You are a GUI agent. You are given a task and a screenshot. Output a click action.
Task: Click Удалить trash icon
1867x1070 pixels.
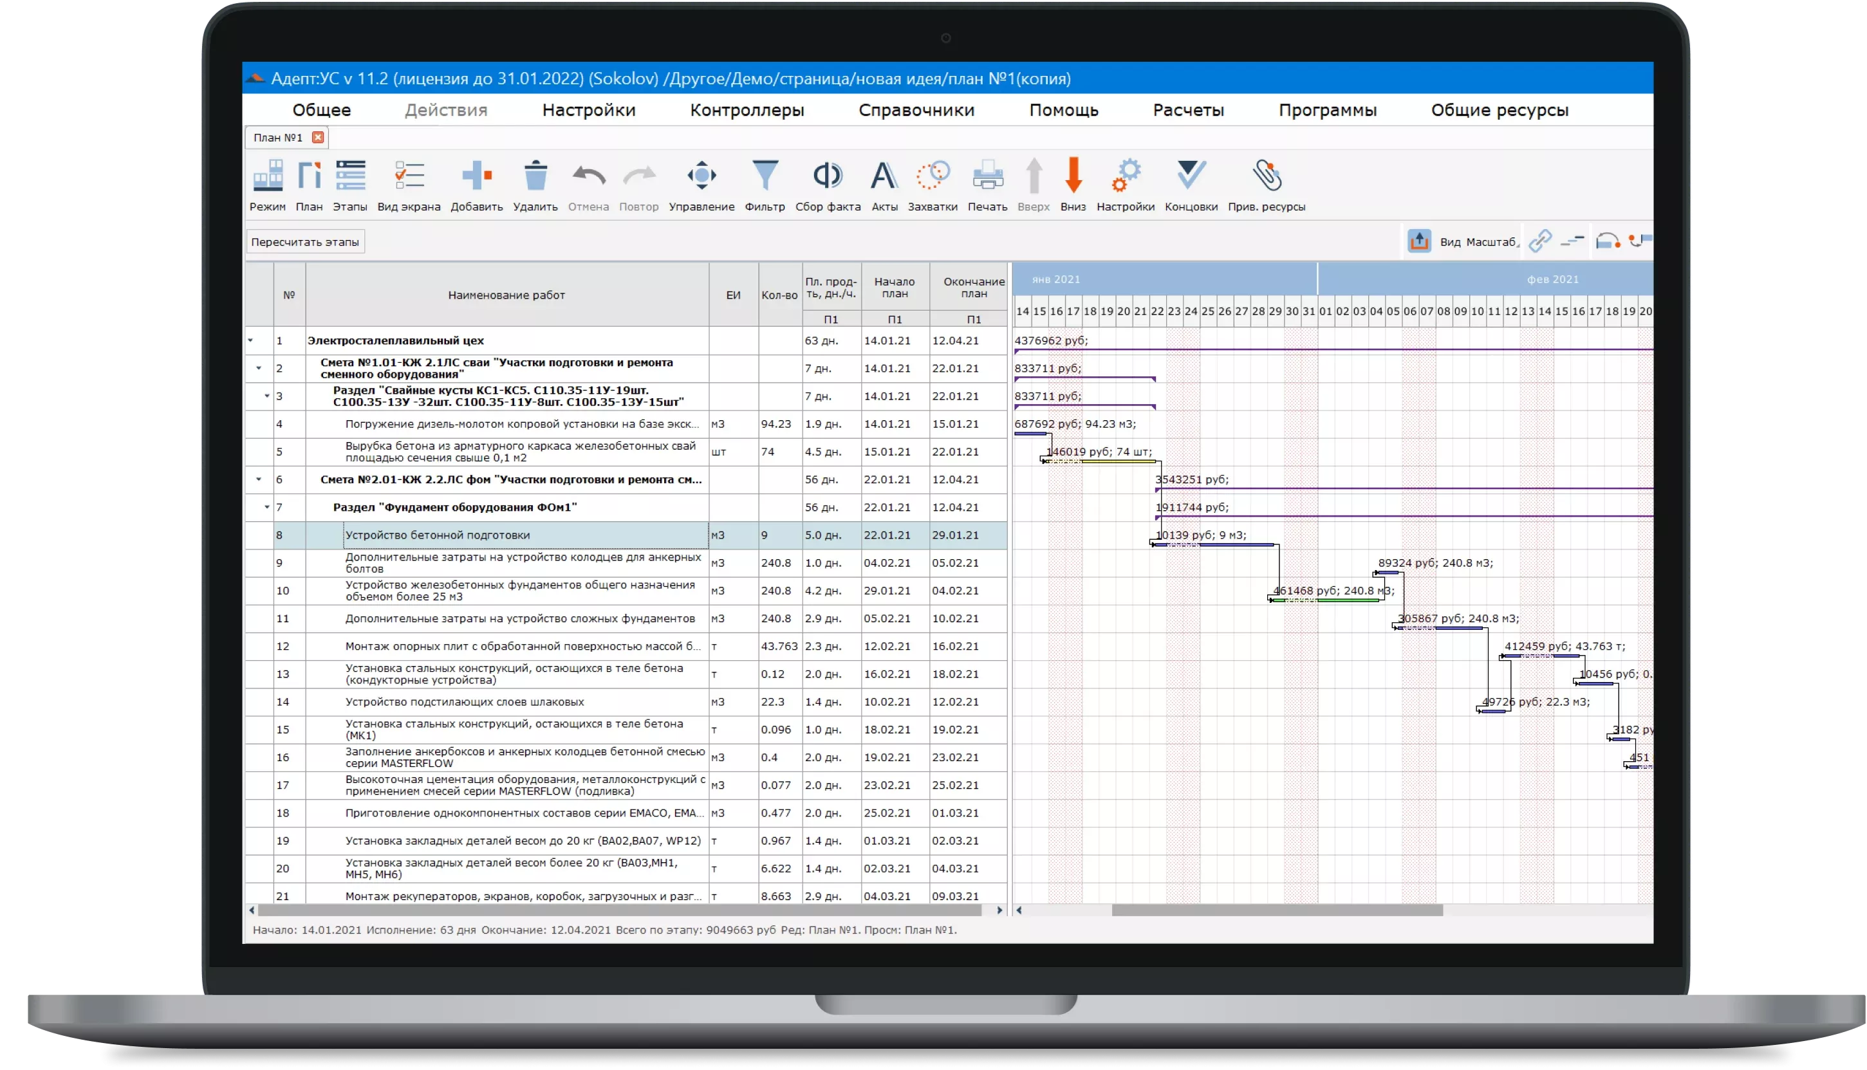pyautogui.click(x=535, y=177)
